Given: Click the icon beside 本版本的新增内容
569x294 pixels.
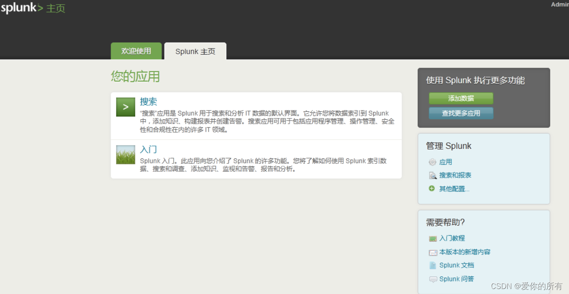Looking at the screenshot, I should point(433,252).
